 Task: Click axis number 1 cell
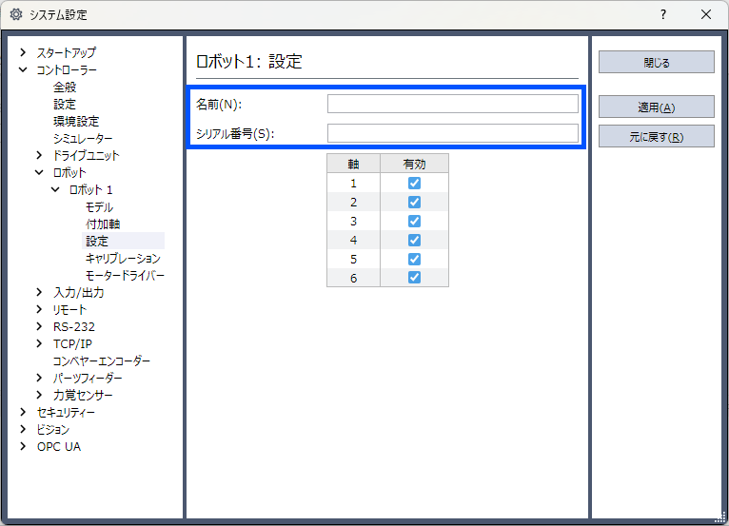[x=353, y=183]
